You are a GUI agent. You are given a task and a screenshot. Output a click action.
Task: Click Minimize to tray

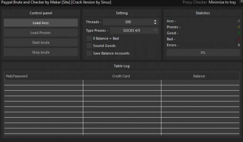[x=222, y=2]
